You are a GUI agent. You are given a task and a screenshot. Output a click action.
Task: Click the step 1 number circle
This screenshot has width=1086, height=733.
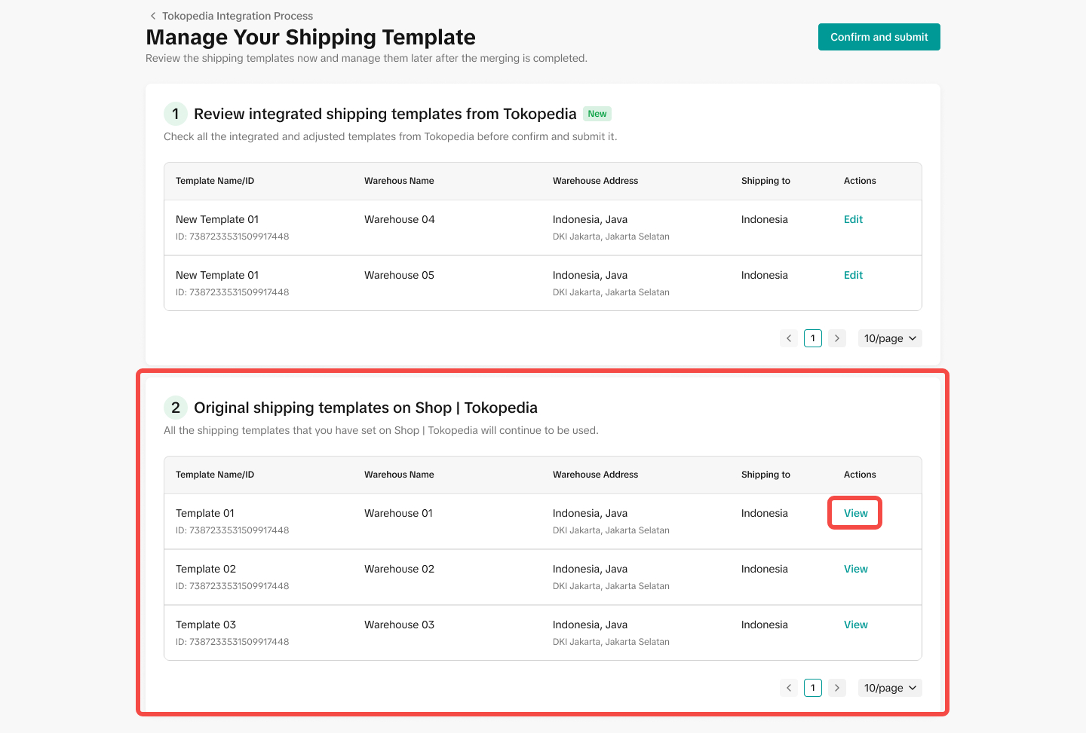(176, 114)
